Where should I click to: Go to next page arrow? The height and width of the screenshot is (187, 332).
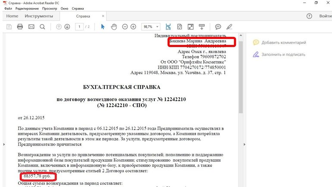(67, 27)
